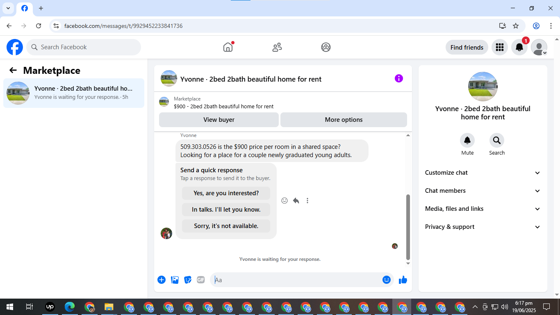Open the Chrome profile icon

pos(536,26)
